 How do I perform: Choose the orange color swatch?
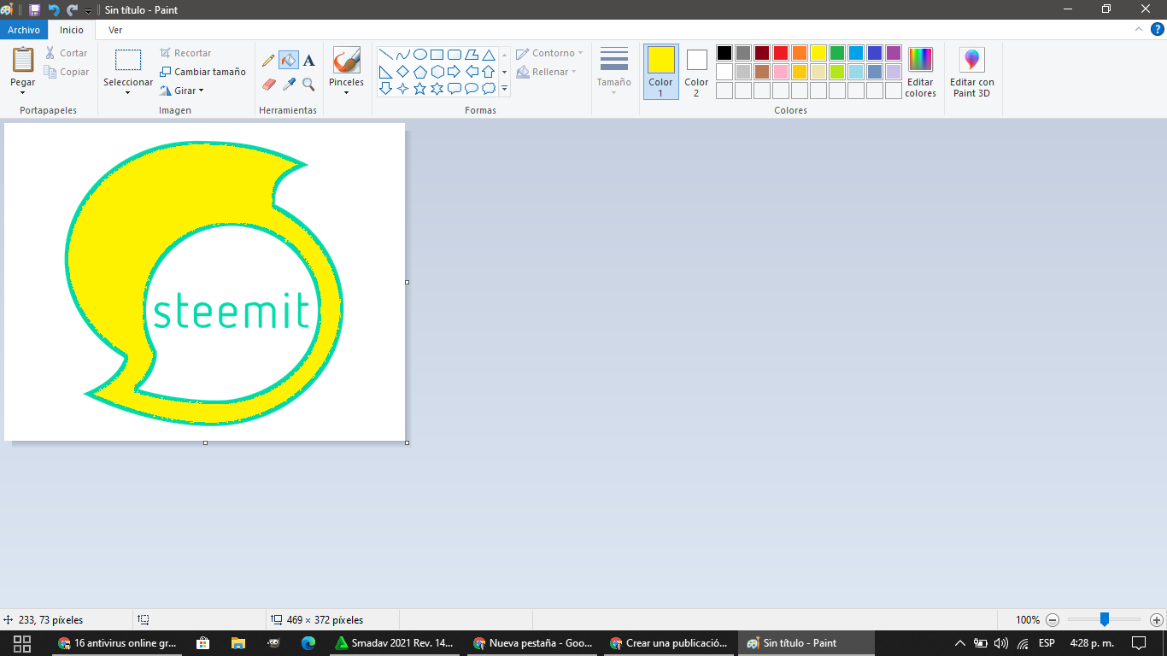click(x=800, y=53)
